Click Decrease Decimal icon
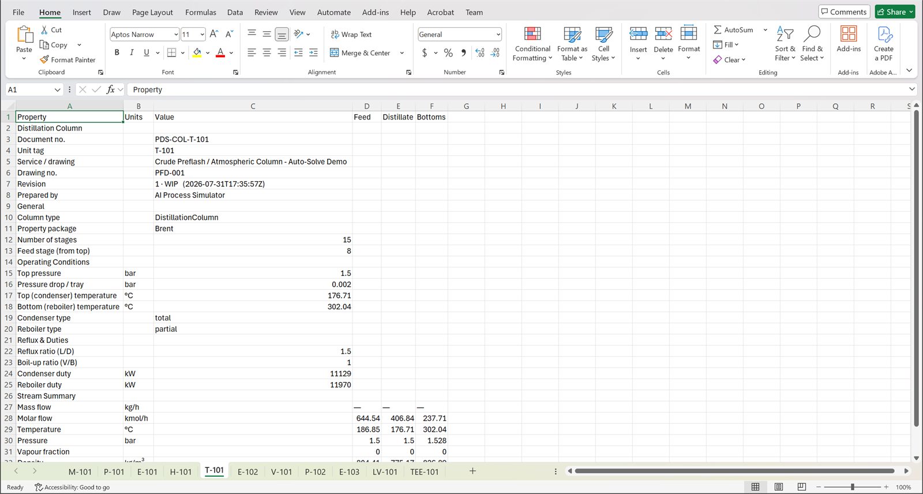The height and width of the screenshot is (494, 923). point(495,53)
